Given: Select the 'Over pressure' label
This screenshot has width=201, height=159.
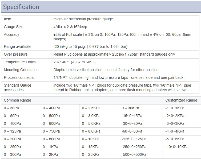Looking at the screenshot, I should point(16,54).
